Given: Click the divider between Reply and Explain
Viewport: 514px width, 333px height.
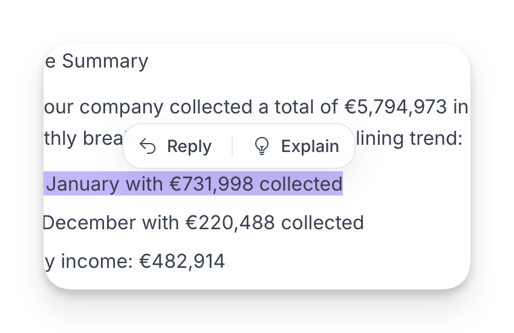Looking at the screenshot, I should 232,146.
